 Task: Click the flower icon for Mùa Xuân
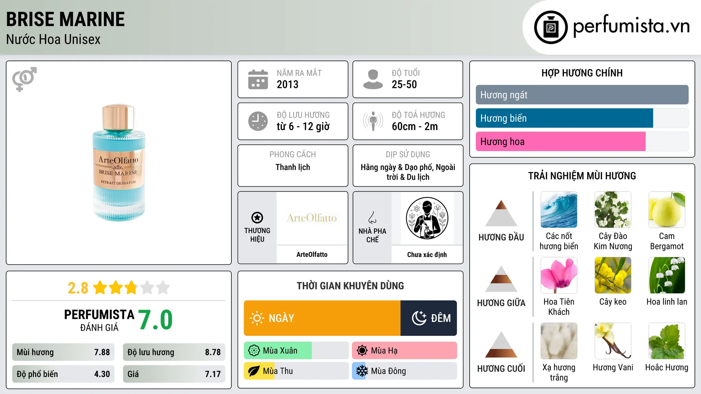254,351
